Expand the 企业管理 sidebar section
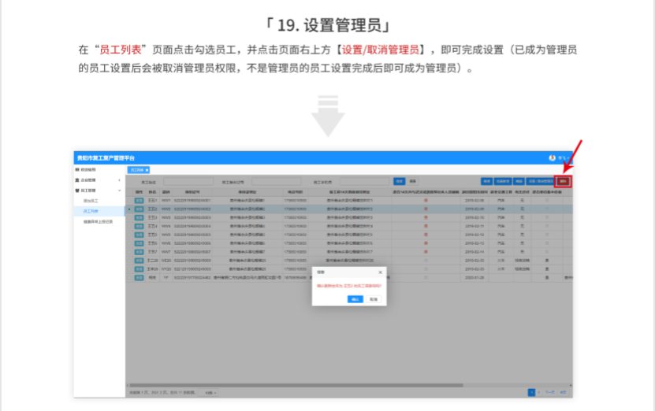The height and width of the screenshot is (411, 655). tap(119, 180)
